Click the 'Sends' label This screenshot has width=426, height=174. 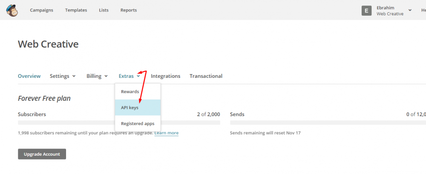(x=237, y=114)
